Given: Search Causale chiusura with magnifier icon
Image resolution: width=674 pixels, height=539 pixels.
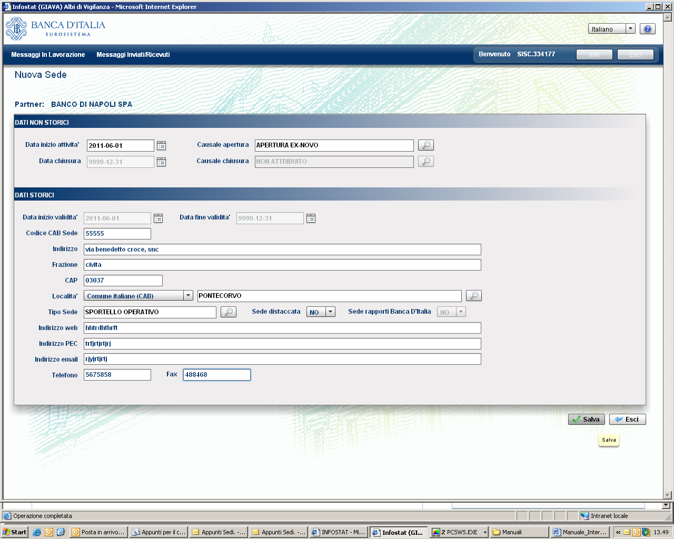Looking at the screenshot, I should [x=426, y=162].
